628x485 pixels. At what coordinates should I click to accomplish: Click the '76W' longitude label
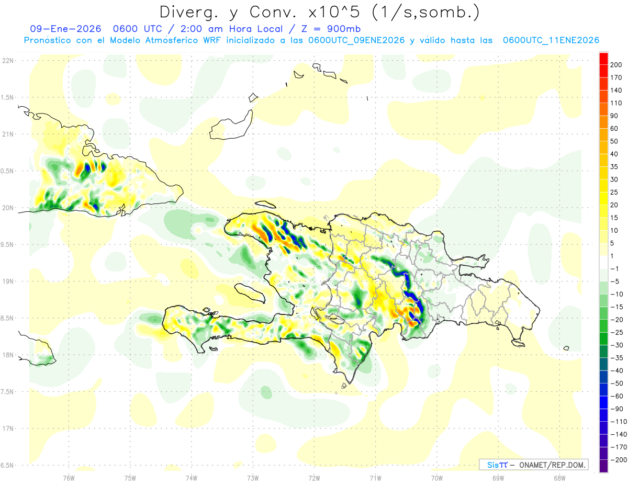coord(69,478)
